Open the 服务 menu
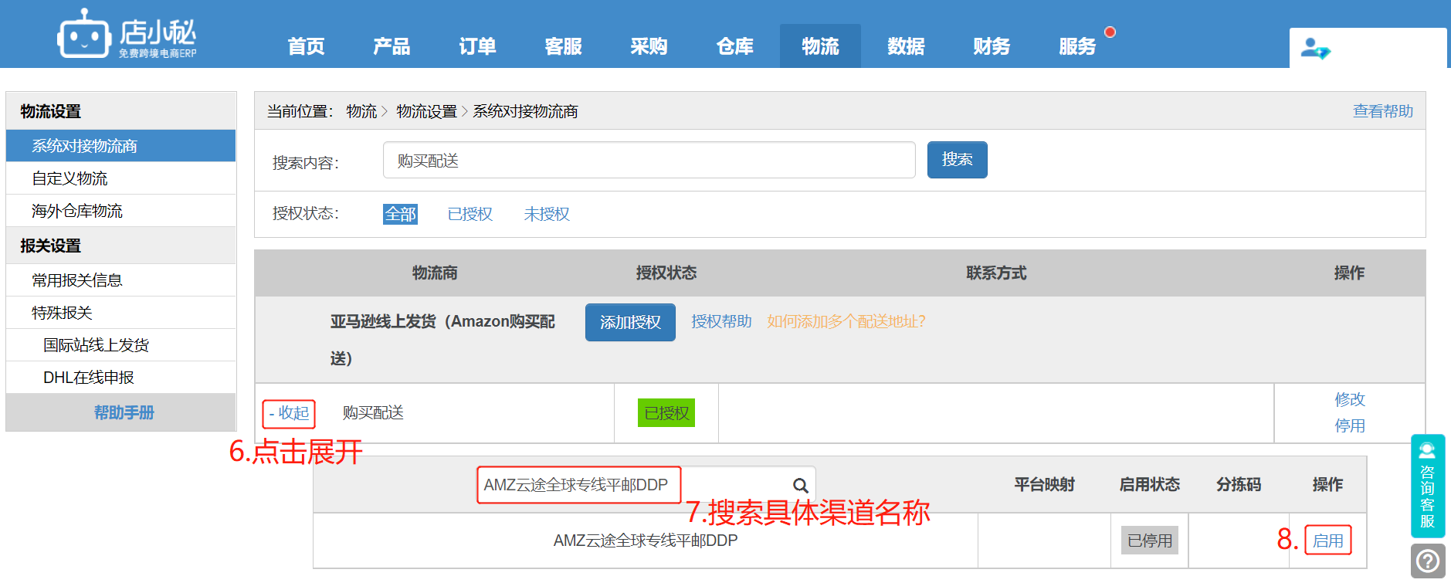The width and height of the screenshot is (1451, 583). pyautogui.click(x=1077, y=46)
